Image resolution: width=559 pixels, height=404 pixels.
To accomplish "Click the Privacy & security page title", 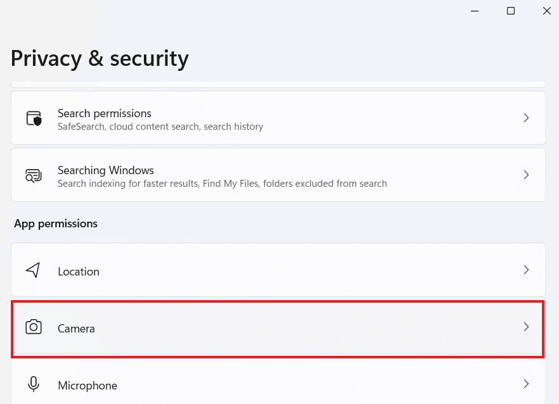I will 100,59.
